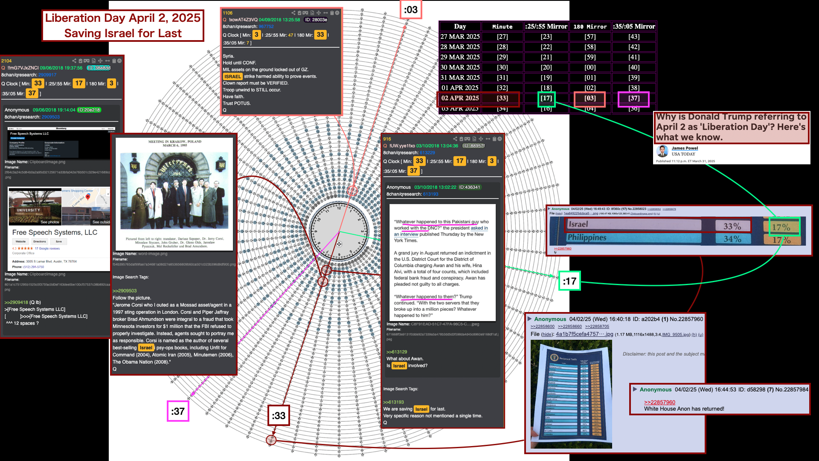Open 8chan link 2909917 in post 2104
This screenshot has height=461, width=819.
(47, 75)
